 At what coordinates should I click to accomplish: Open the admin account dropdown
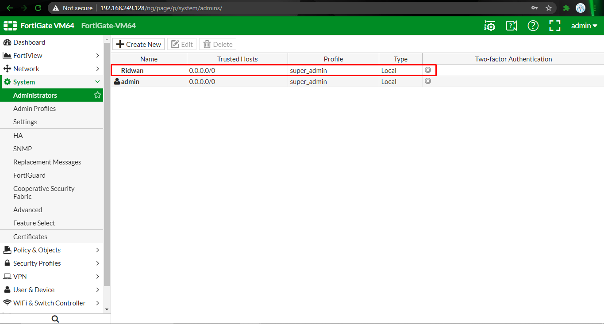(x=583, y=25)
